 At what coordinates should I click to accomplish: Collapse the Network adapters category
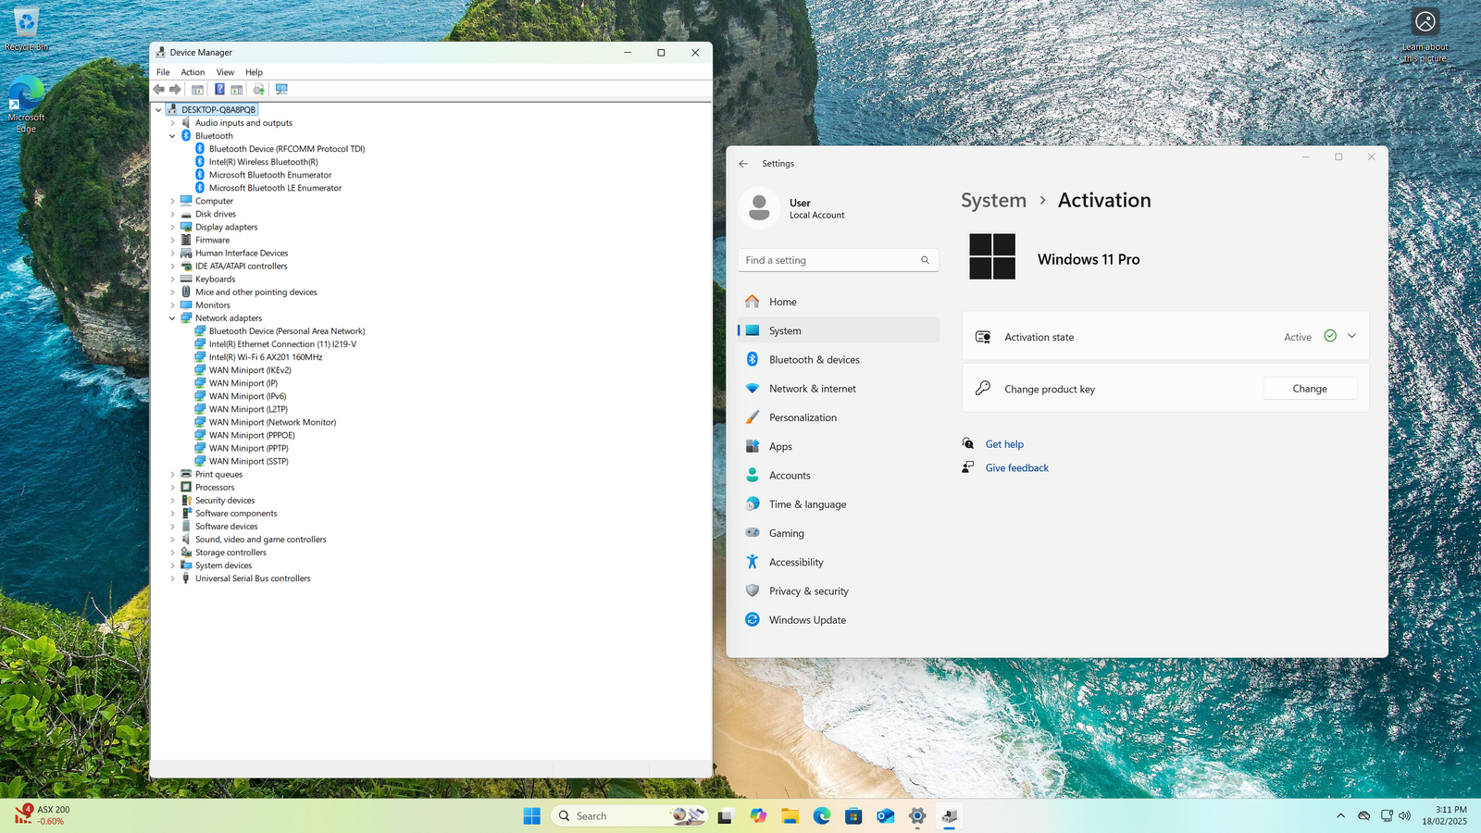172,318
